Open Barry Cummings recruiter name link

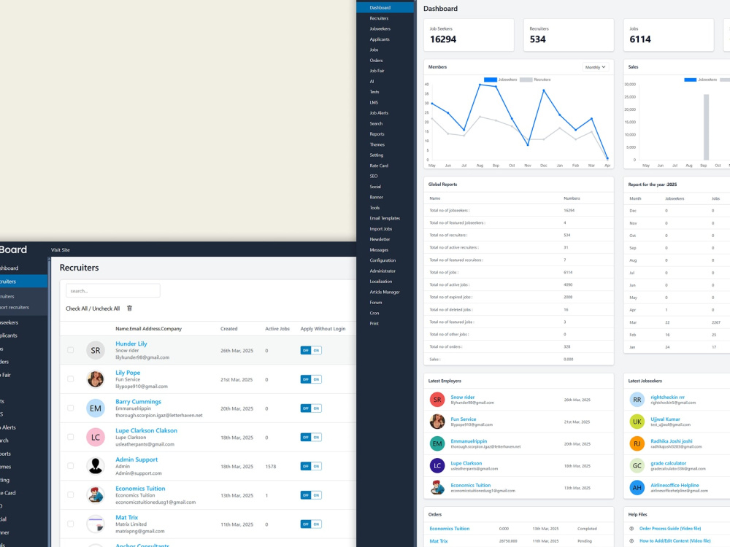coord(138,401)
